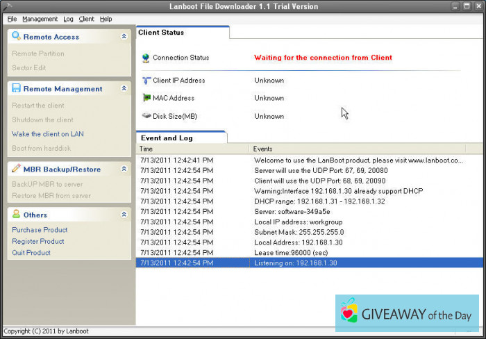
Task: Open the Management menu
Action: coord(40,19)
